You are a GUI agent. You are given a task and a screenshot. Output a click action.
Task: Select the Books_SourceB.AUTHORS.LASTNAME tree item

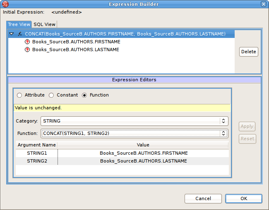tap(75, 50)
